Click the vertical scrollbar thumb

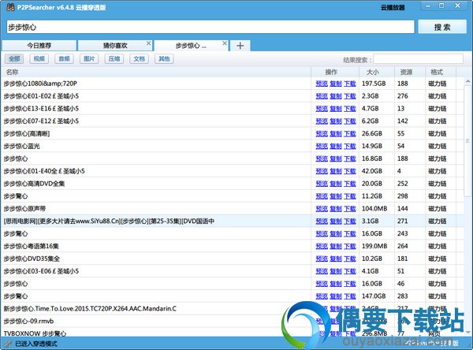467,140
